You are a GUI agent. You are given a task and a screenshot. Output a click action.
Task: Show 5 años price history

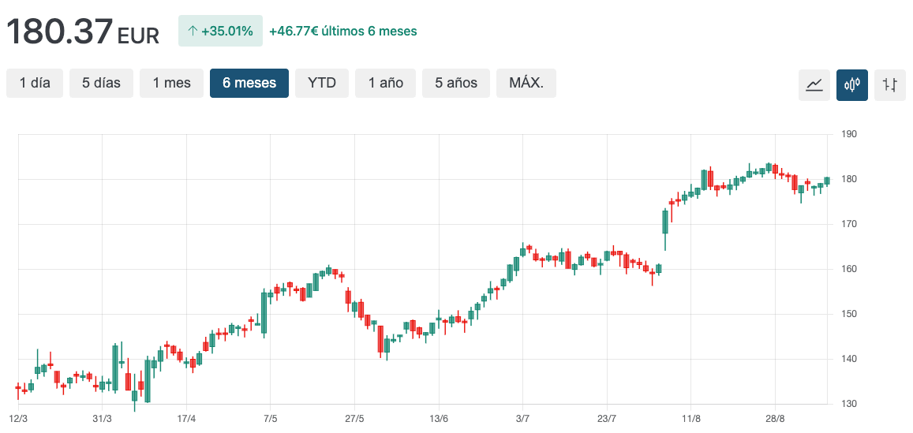click(x=455, y=83)
